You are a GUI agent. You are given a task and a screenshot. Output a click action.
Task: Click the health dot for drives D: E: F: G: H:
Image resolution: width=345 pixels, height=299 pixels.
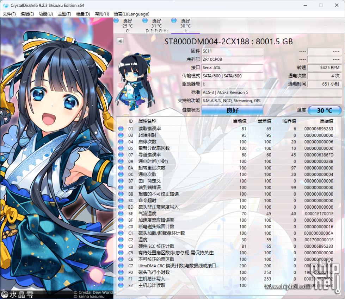click(x=144, y=21)
